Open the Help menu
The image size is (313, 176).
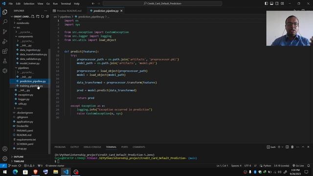coord(77,3)
